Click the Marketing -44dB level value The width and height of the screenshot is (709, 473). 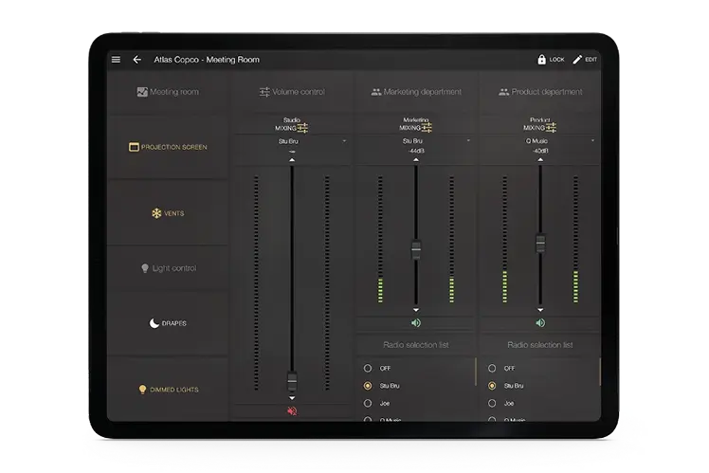(416, 151)
